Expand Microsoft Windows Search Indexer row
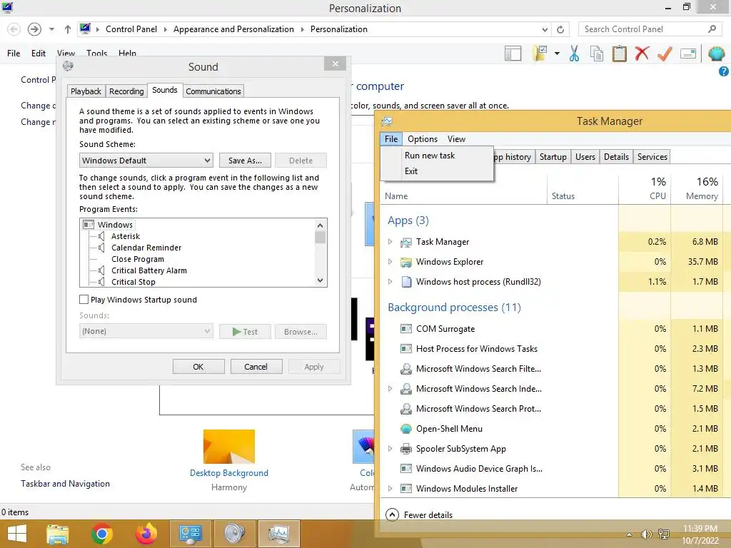731x548 pixels. pos(390,389)
